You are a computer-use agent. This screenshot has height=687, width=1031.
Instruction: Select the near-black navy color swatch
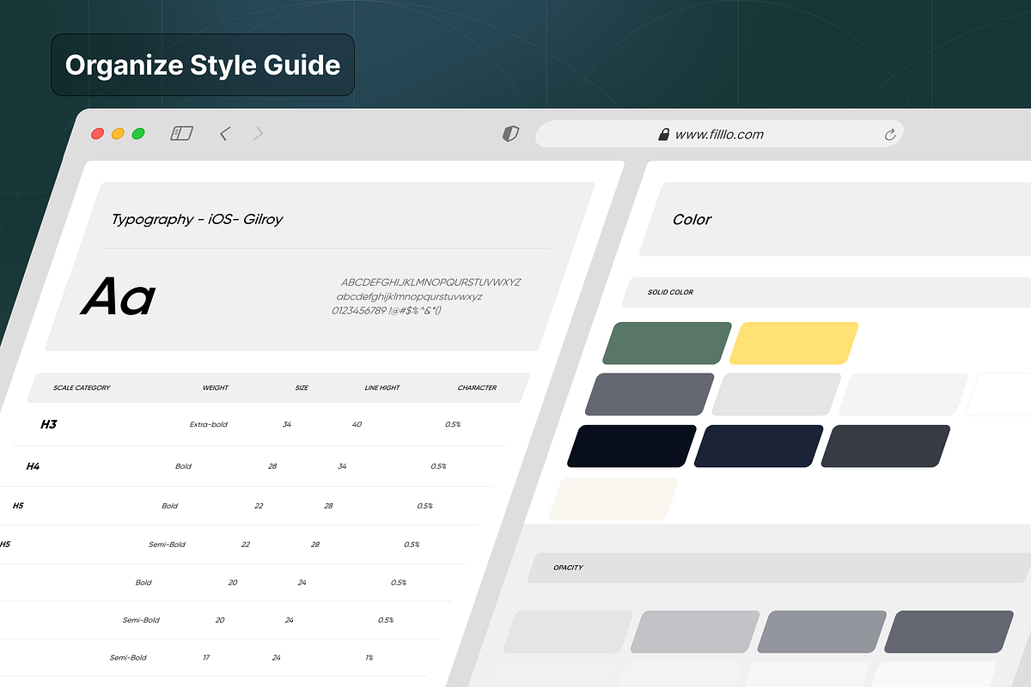632,446
